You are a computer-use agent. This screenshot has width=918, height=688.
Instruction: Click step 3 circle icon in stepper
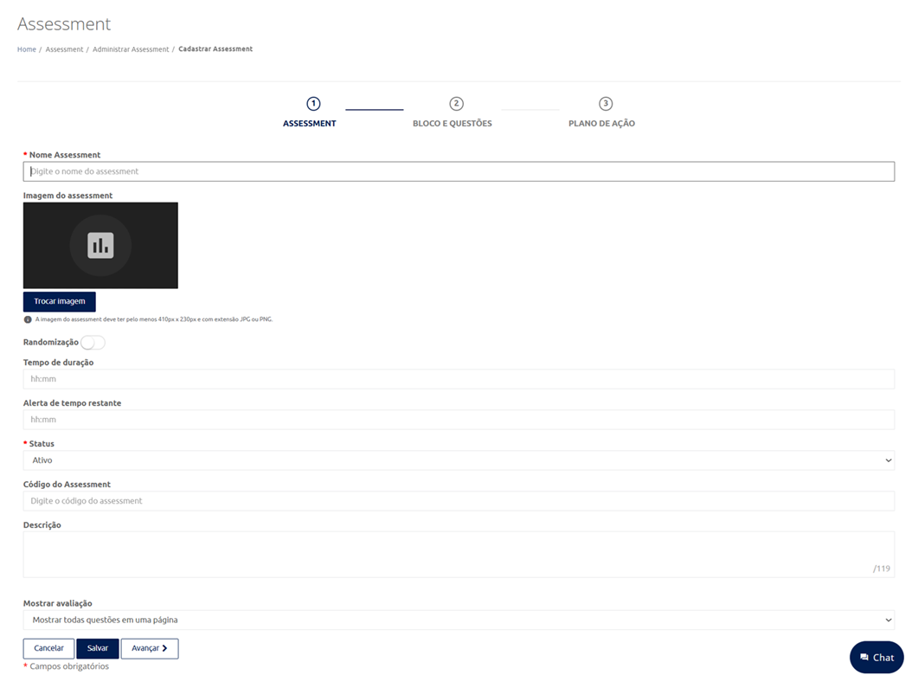pos(606,104)
